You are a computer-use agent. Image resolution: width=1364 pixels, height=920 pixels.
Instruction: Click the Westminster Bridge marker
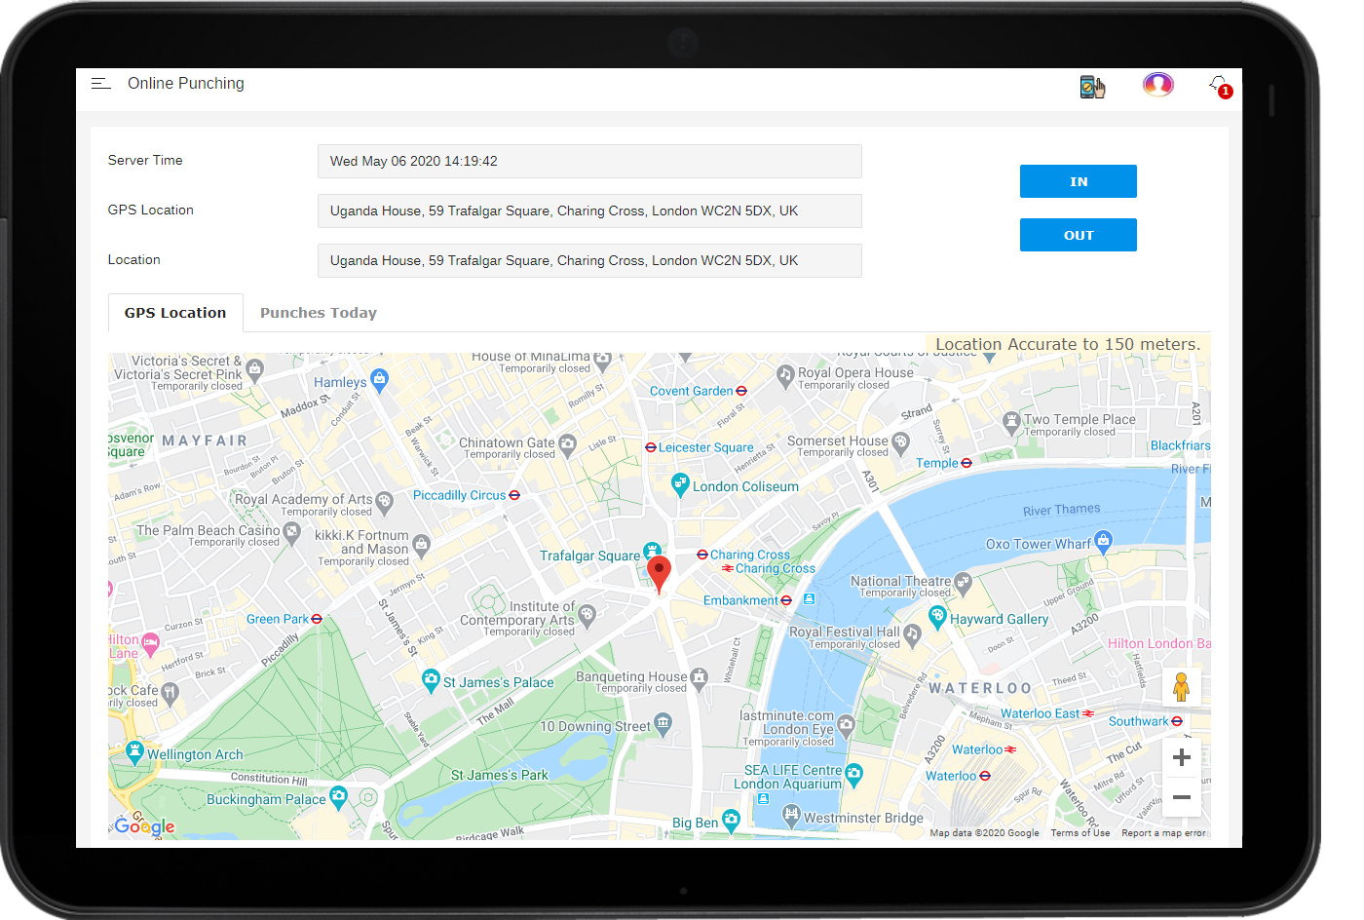pyautogui.click(x=791, y=816)
